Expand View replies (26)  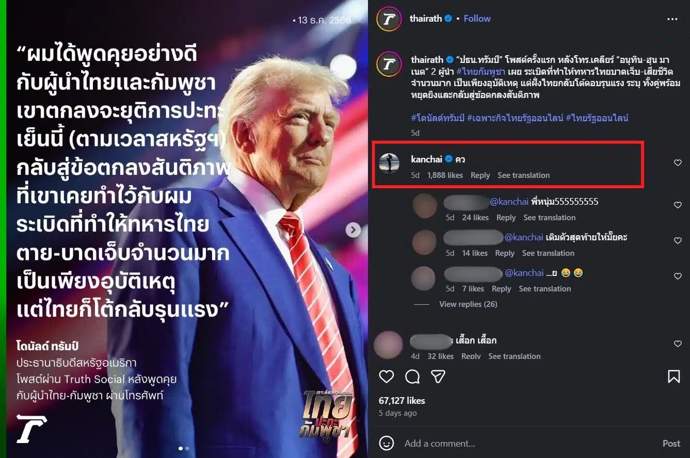point(468,304)
